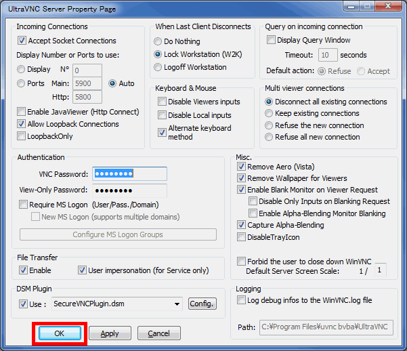Check the DisableTrayIcon checkbox
The image size is (407, 351).
pos(241,237)
